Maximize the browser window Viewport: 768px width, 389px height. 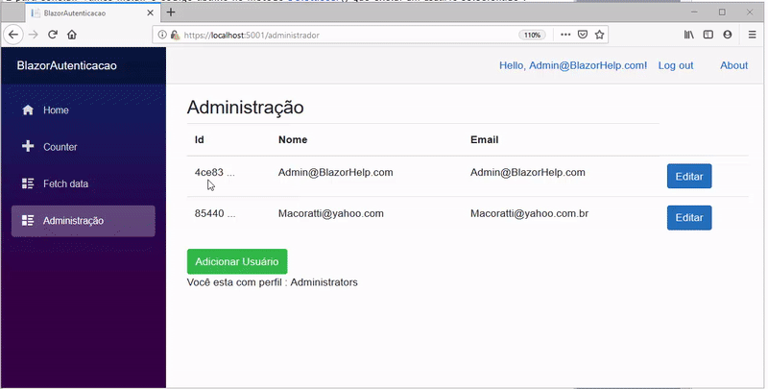722,12
